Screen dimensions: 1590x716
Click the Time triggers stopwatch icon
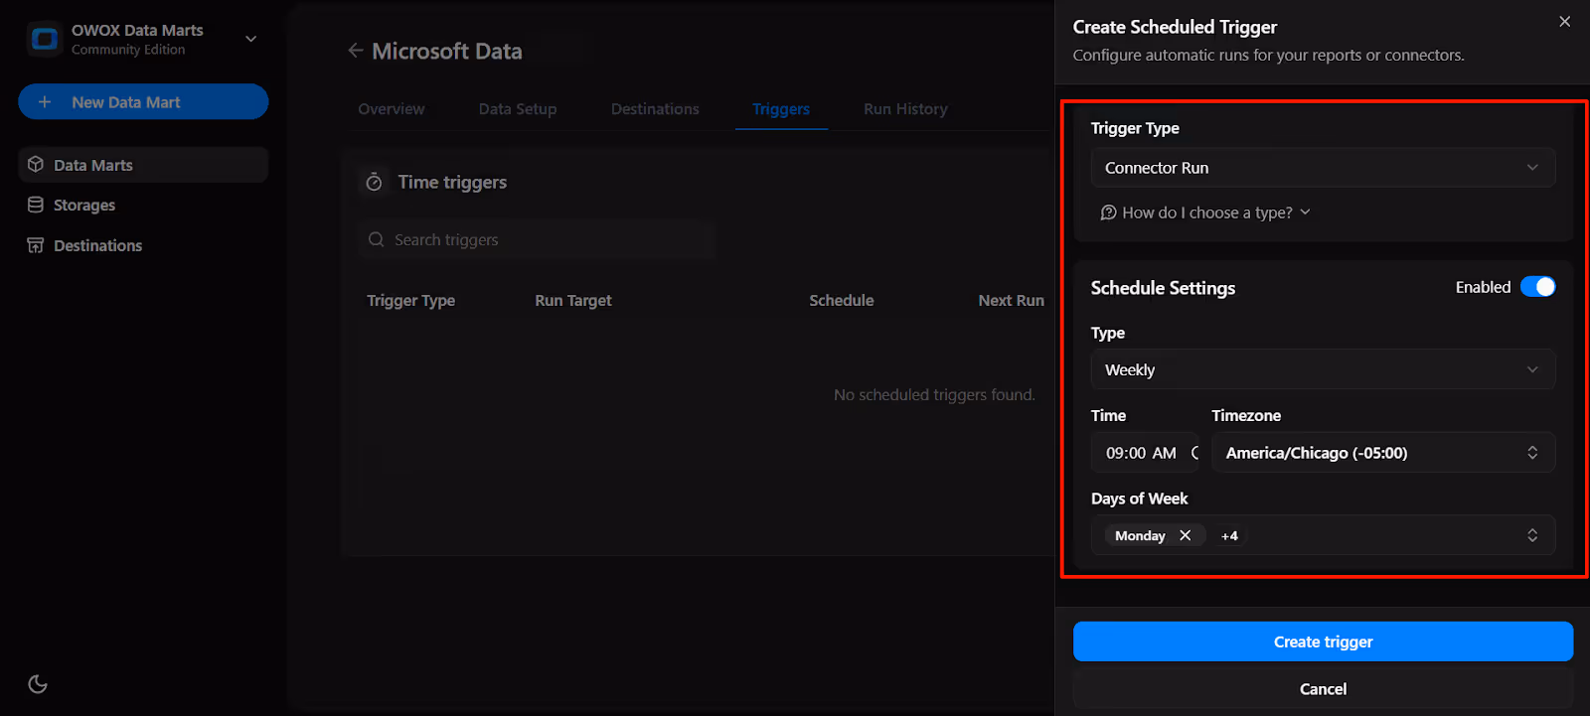(x=374, y=183)
